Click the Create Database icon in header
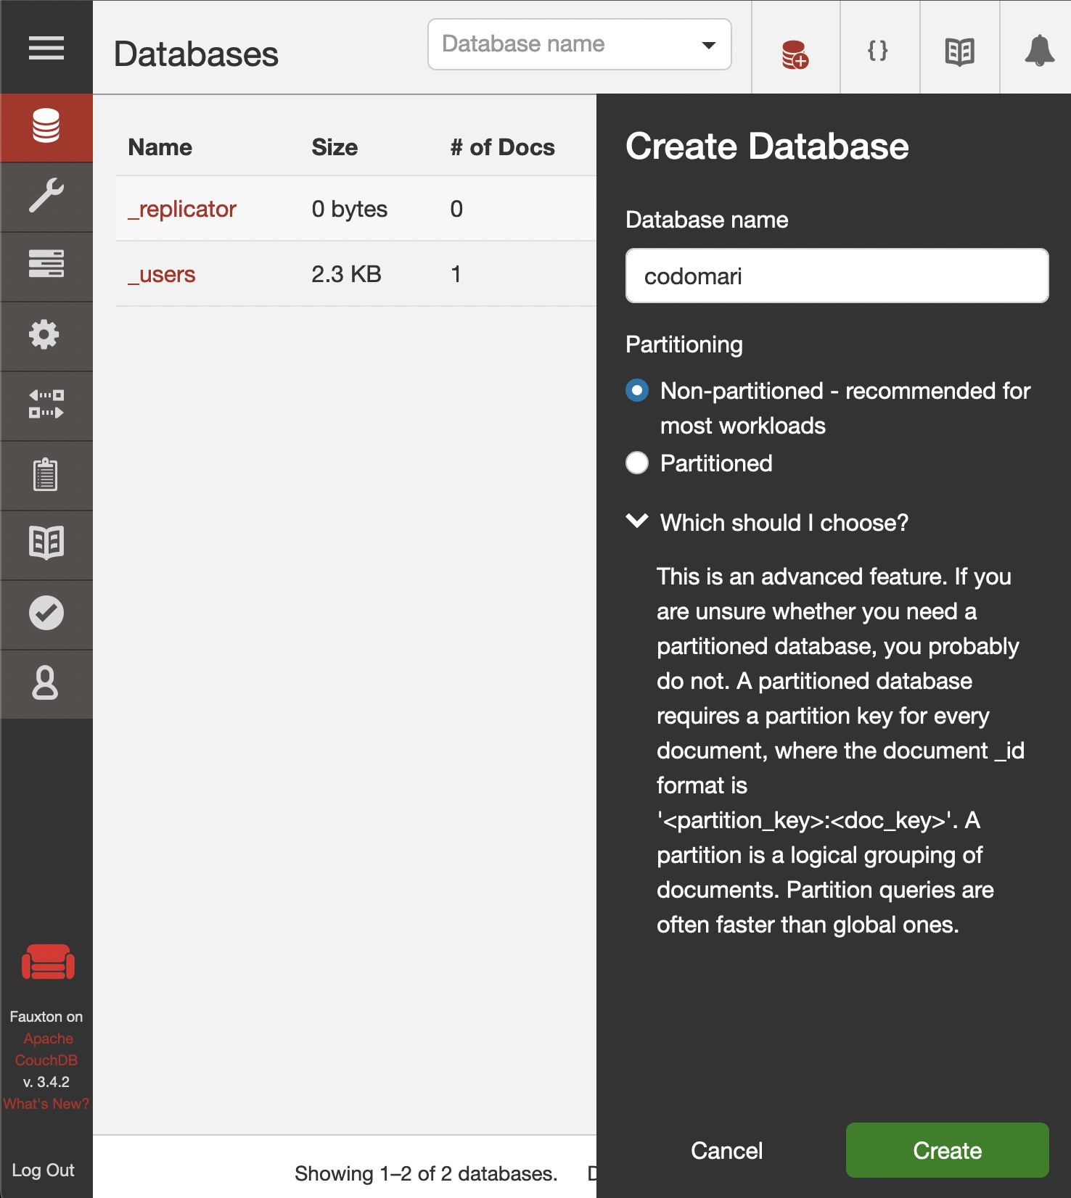 [x=795, y=54]
